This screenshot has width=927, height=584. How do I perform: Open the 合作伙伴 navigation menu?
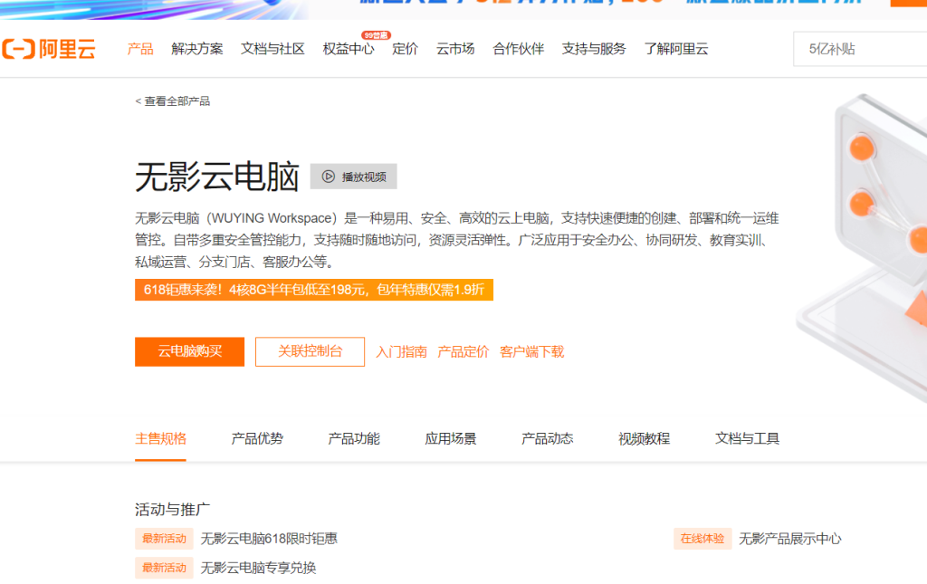click(519, 49)
